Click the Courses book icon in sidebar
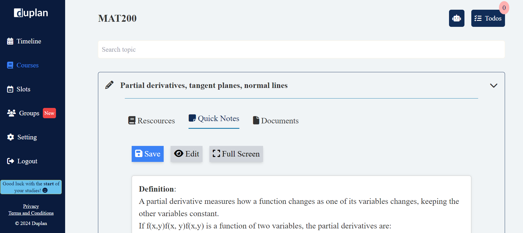 click(10, 65)
